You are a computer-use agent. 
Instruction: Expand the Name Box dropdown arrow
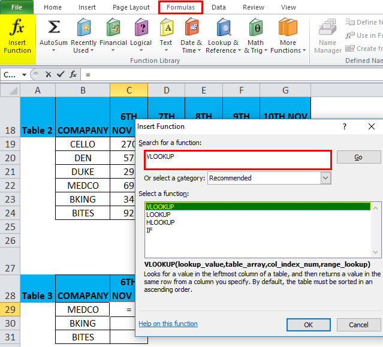24,75
